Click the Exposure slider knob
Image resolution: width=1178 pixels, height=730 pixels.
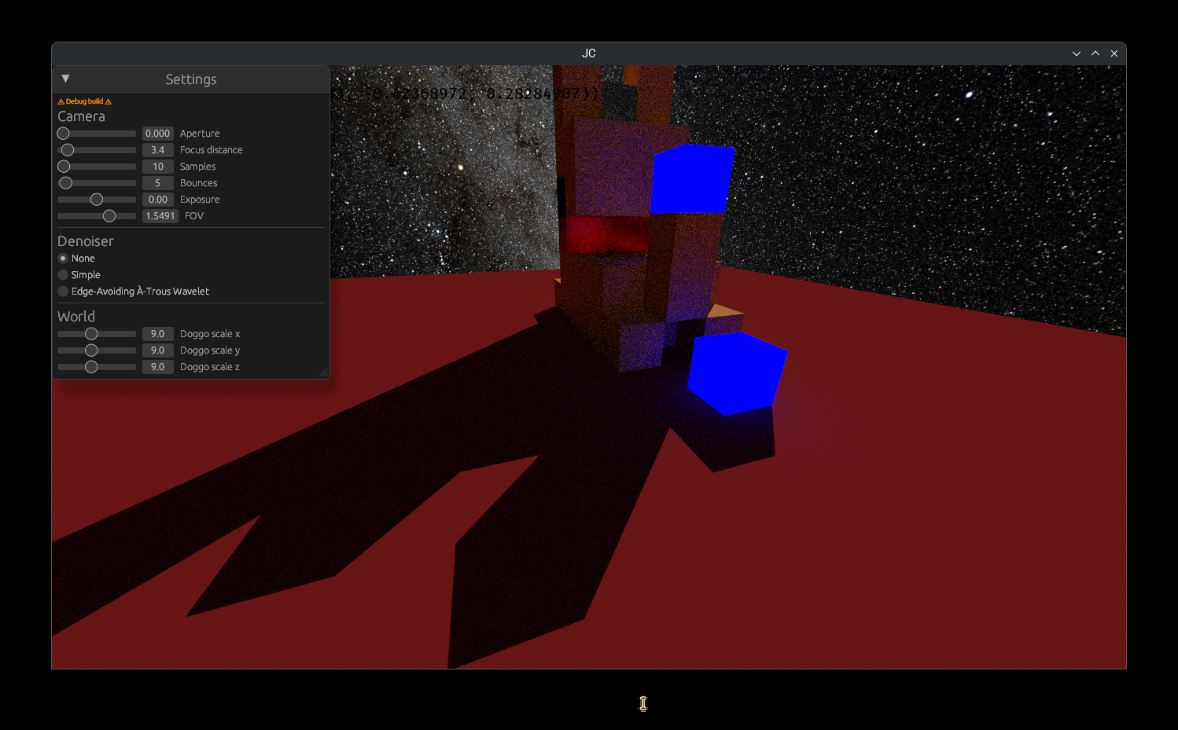click(x=97, y=200)
